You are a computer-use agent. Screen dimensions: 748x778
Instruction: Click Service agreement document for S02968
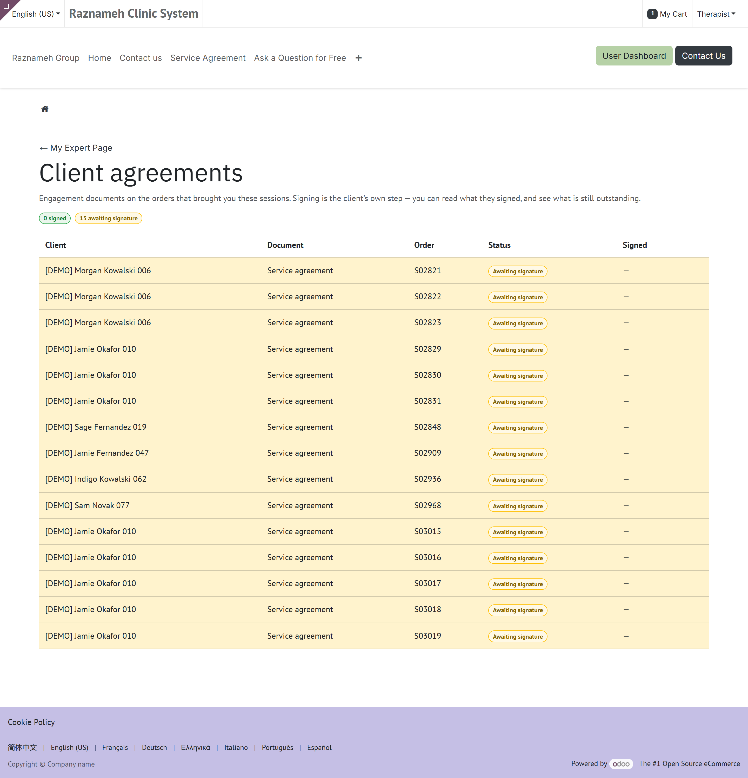(300, 505)
